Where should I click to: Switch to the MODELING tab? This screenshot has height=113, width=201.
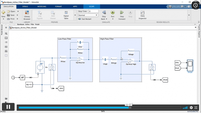(x=42, y=7)
